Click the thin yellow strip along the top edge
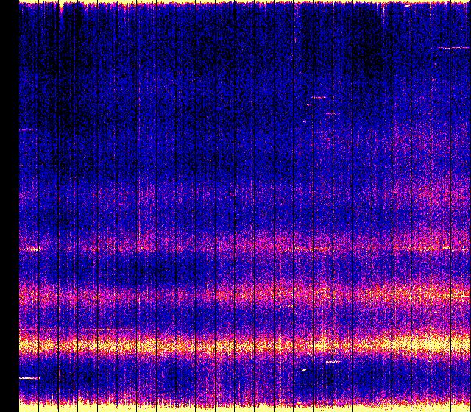Image resolution: width=471 pixels, height=412 pixels. [x=243, y=4]
